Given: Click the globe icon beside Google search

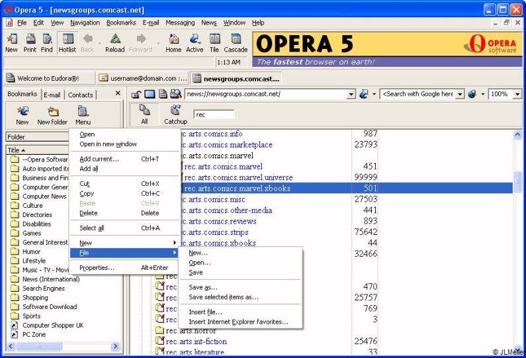Looking at the screenshot, I should (472, 94).
